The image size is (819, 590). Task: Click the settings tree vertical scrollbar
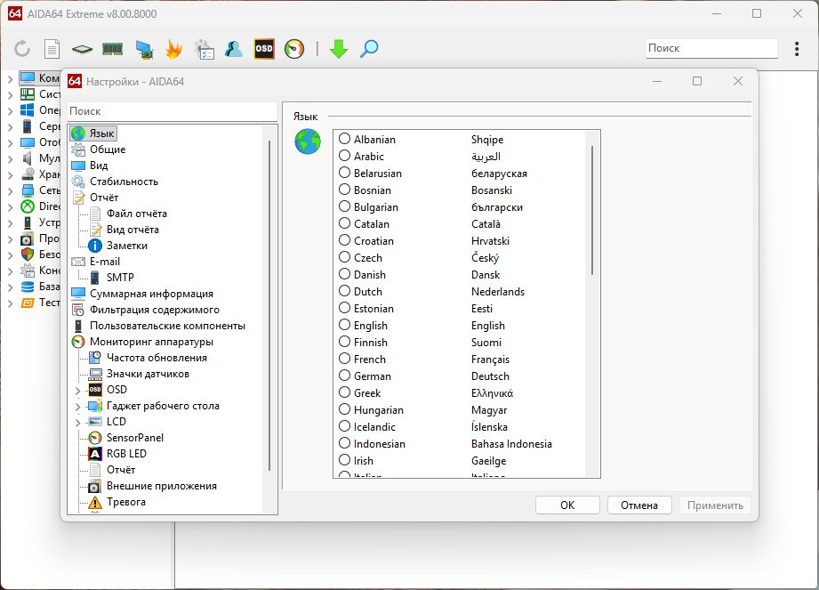pyautogui.click(x=269, y=305)
